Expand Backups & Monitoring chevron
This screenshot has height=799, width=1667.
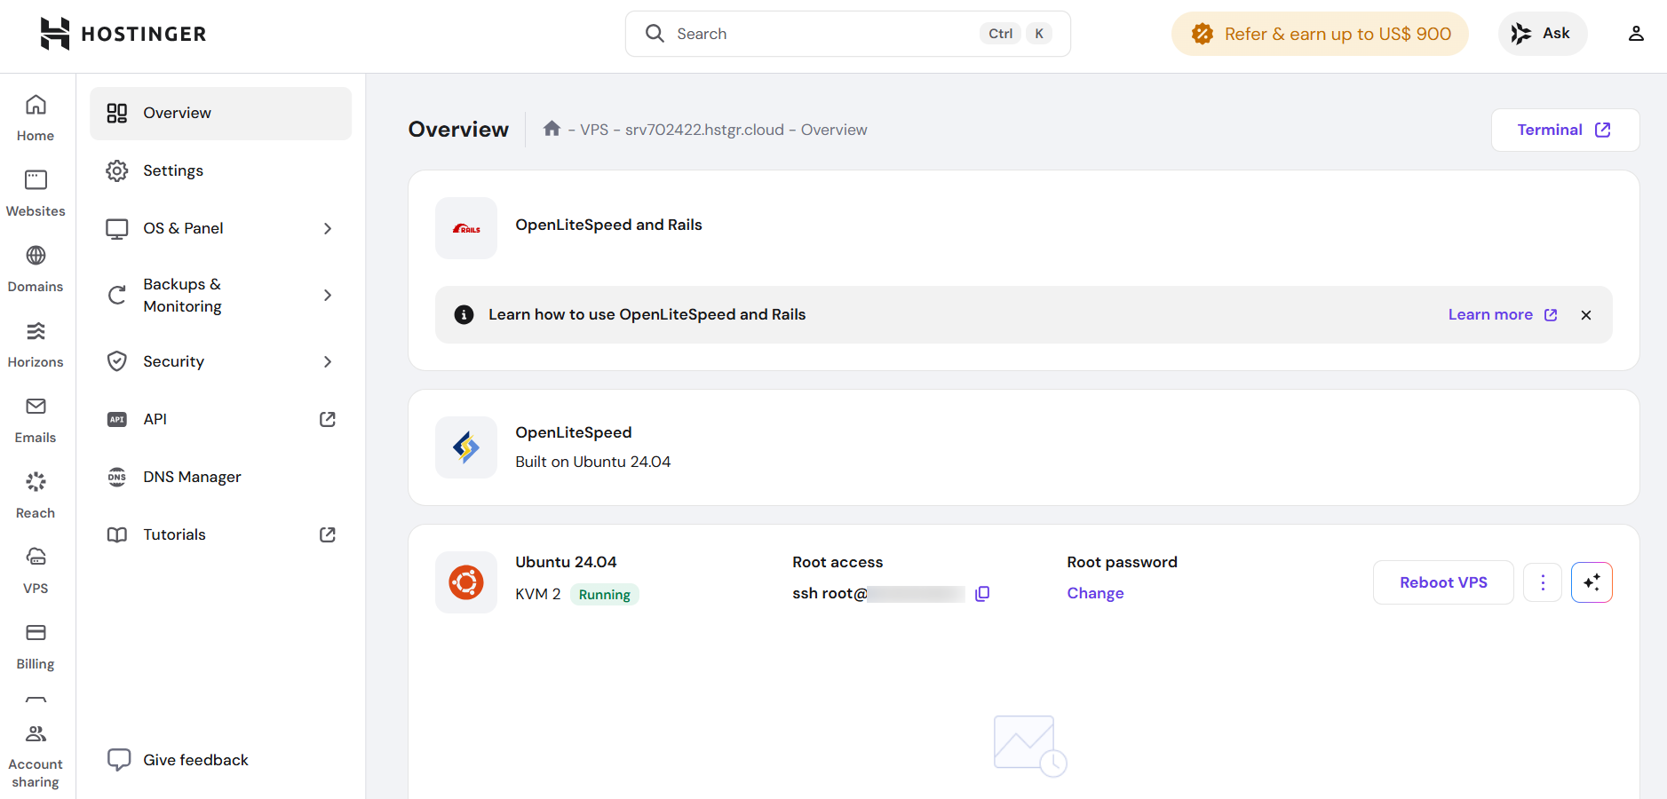click(x=328, y=295)
